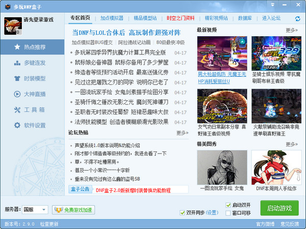Click the winged icon on 免费游戏加速
This screenshot has width=306, height=229.
pyautogui.click(x=59, y=210)
